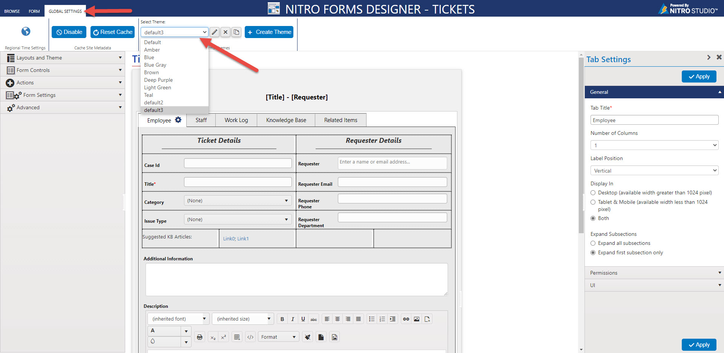The width and height of the screenshot is (724, 353).
Task: View HTML source of Description
Action: pyautogui.click(x=250, y=337)
